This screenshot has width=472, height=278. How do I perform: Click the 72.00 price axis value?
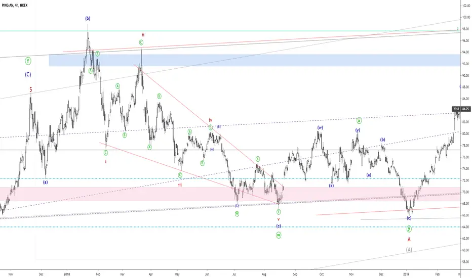point(466,180)
